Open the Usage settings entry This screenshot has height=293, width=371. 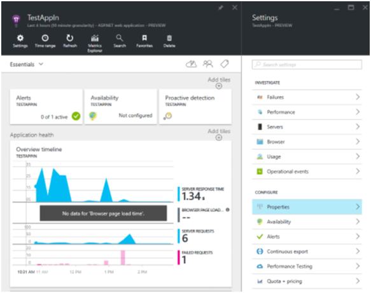[307, 156]
